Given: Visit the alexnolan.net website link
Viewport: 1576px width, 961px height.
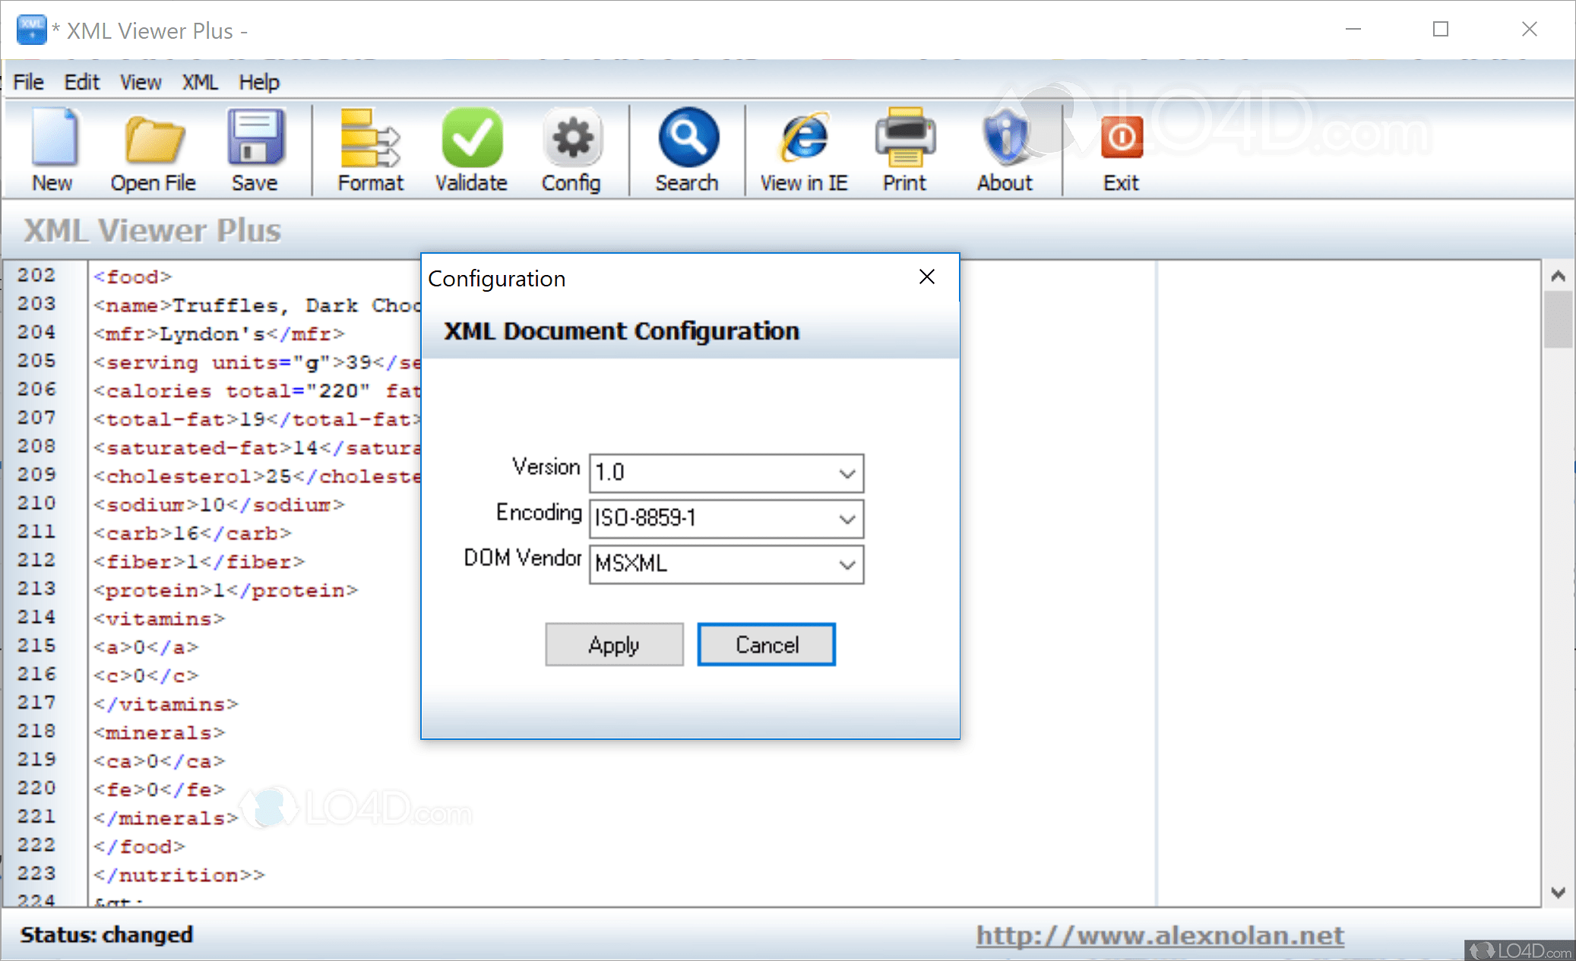Looking at the screenshot, I should (1159, 935).
